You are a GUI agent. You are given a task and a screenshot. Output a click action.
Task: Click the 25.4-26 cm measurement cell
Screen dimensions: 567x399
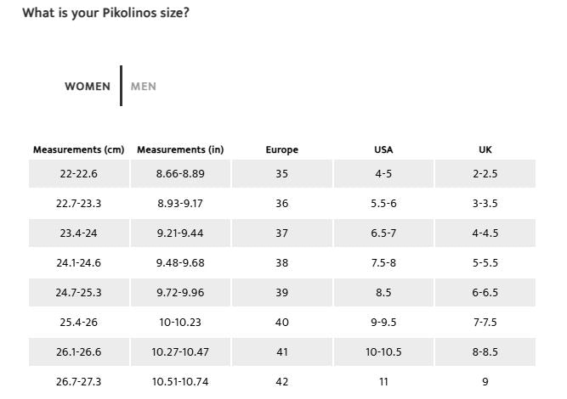click(x=78, y=323)
